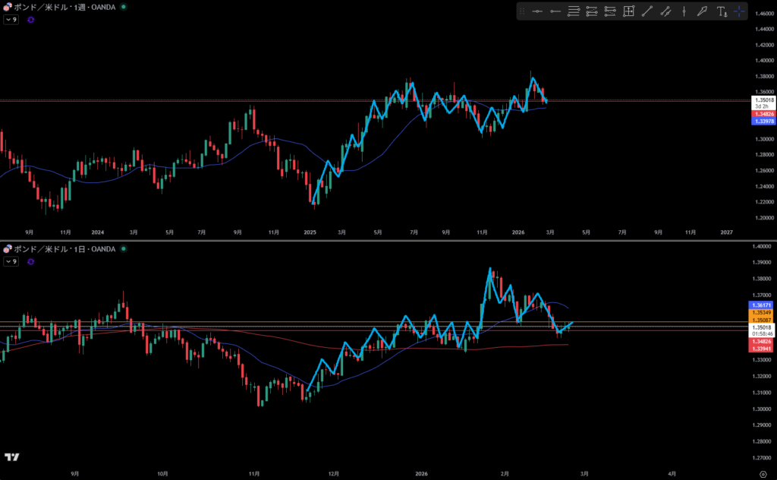Select the horizontal line drawing tool
This screenshot has height=480, width=777.
pos(537,11)
